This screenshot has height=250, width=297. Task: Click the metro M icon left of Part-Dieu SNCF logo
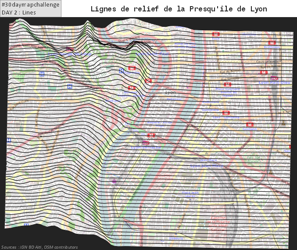coord(264,72)
